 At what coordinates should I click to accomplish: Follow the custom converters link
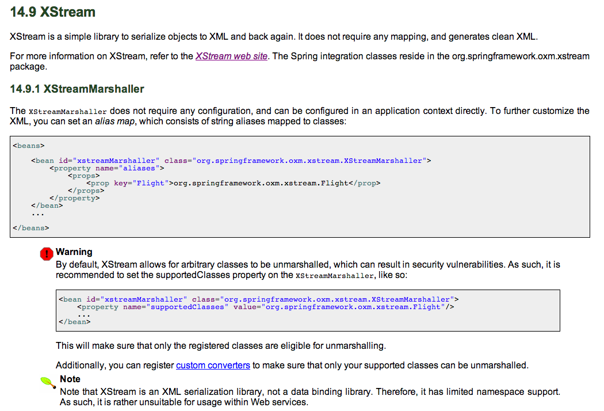click(x=213, y=365)
